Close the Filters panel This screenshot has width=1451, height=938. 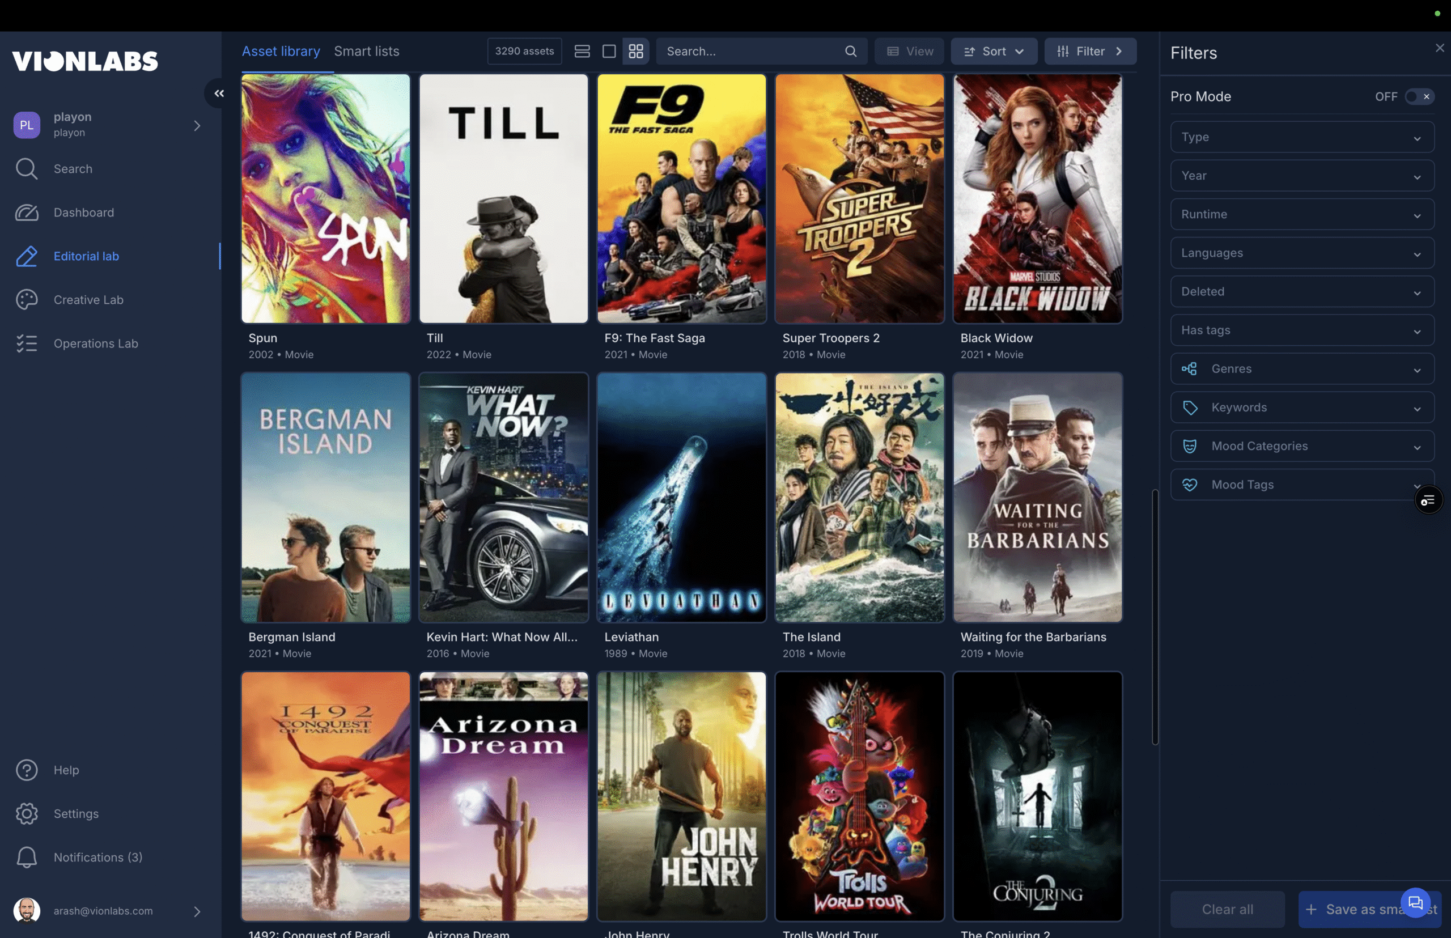(x=1440, y=48)
